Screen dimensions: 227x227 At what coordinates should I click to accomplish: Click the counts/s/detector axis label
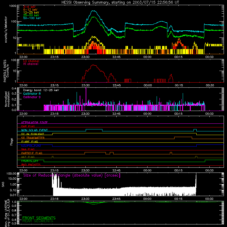(x=6, y=30)
